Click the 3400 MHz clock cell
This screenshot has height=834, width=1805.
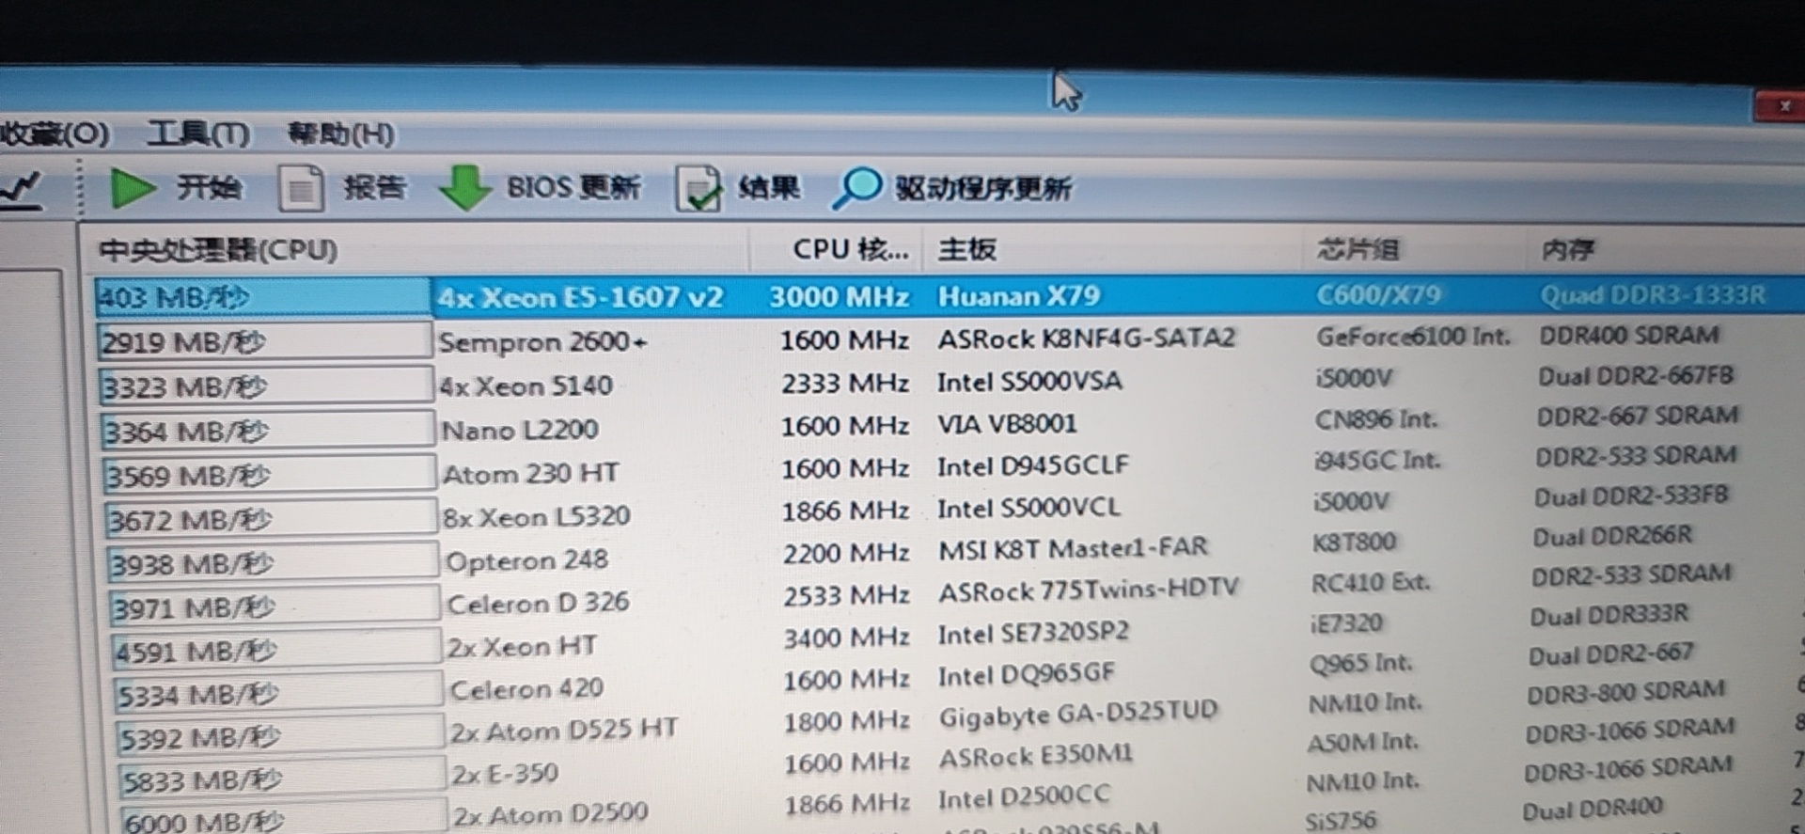[847, 638]
